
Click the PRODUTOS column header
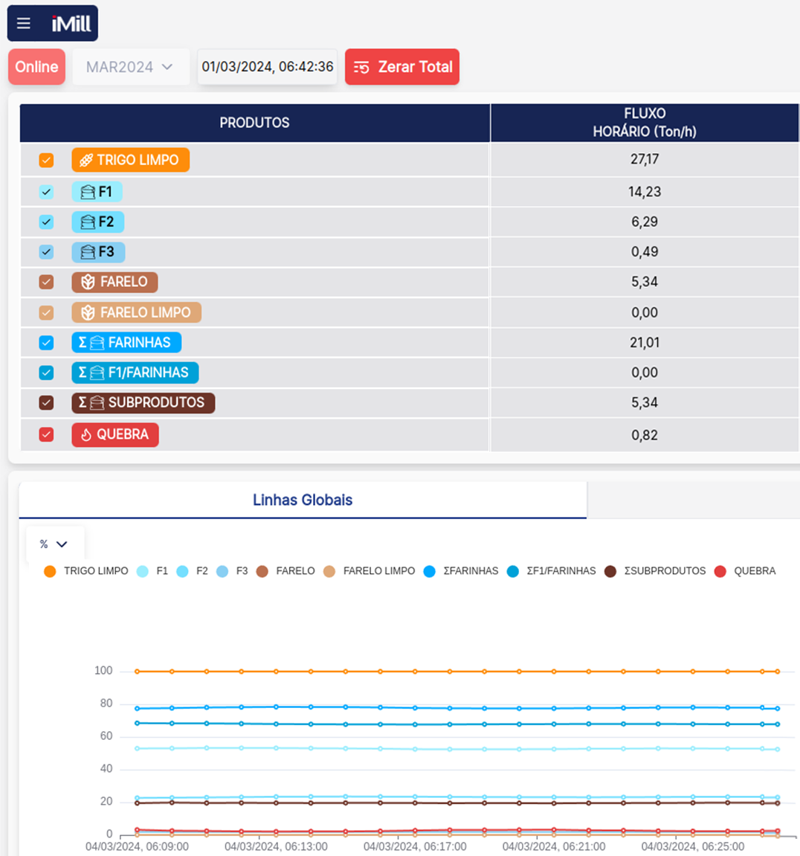tap(255, 123)
